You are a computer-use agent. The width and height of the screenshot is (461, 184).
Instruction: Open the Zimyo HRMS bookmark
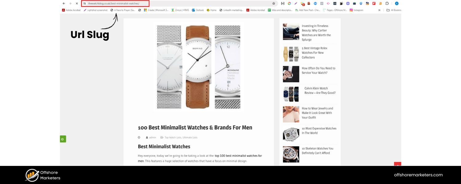point(180,10)
